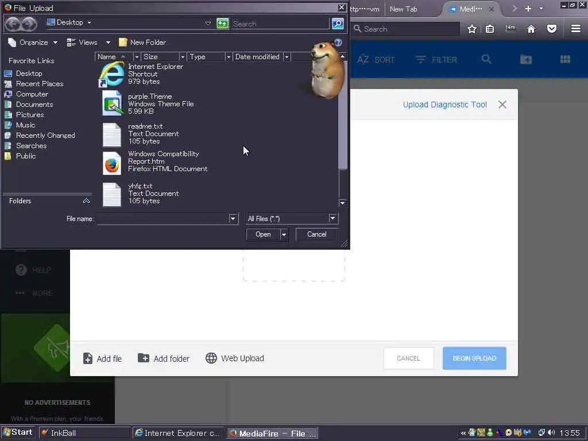This screenshot has width=588, height=441.
Task: Show all Firefox tabs dropdown
Action: point(541,8)
